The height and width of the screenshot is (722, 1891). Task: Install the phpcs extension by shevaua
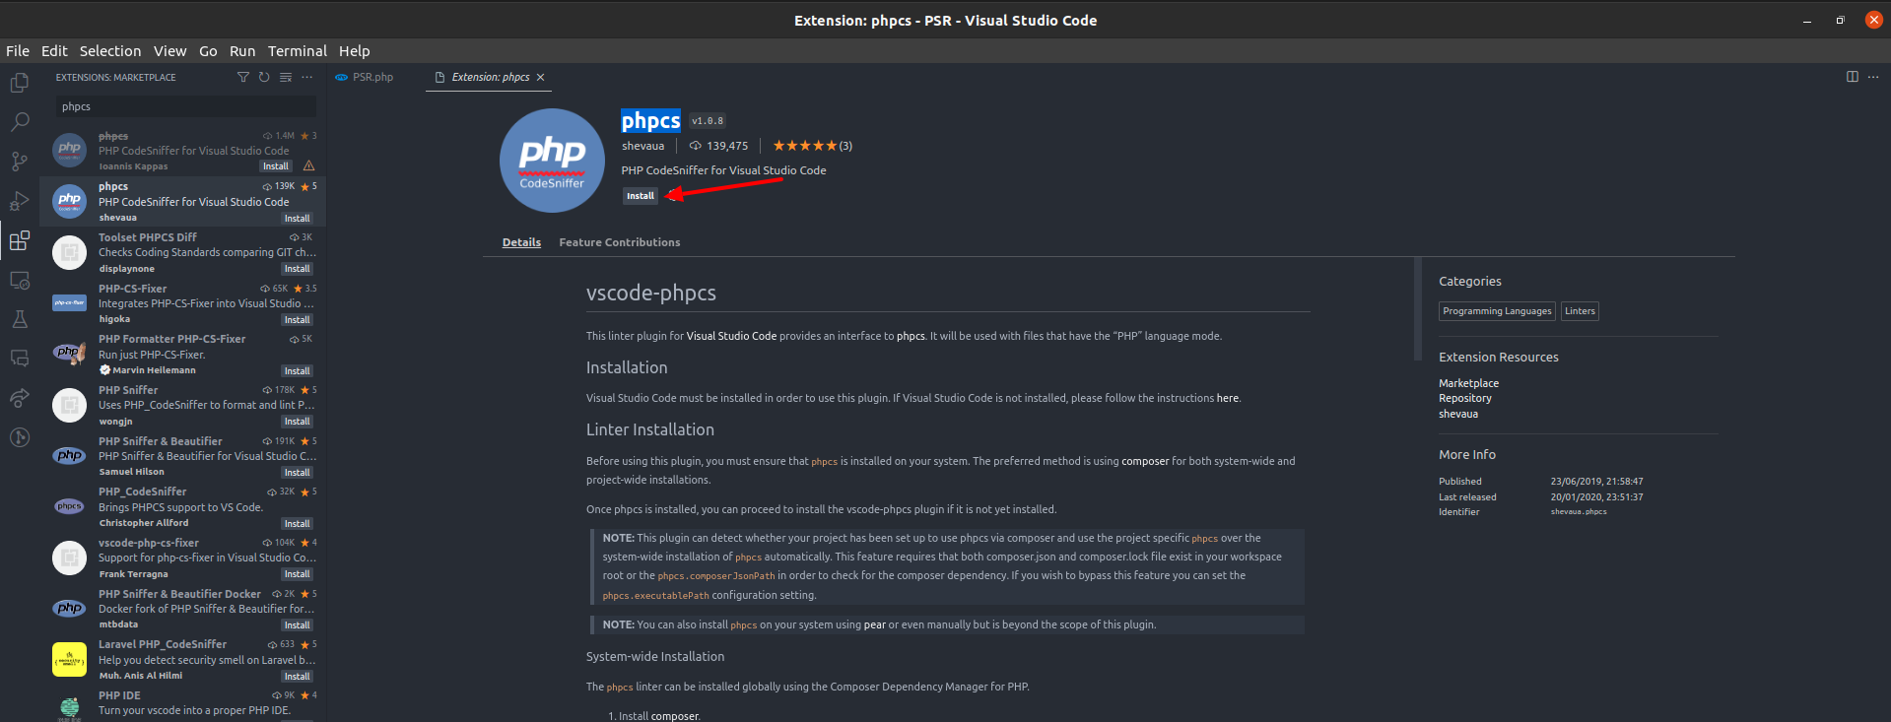pyautogui.click(x=641, y=196)
